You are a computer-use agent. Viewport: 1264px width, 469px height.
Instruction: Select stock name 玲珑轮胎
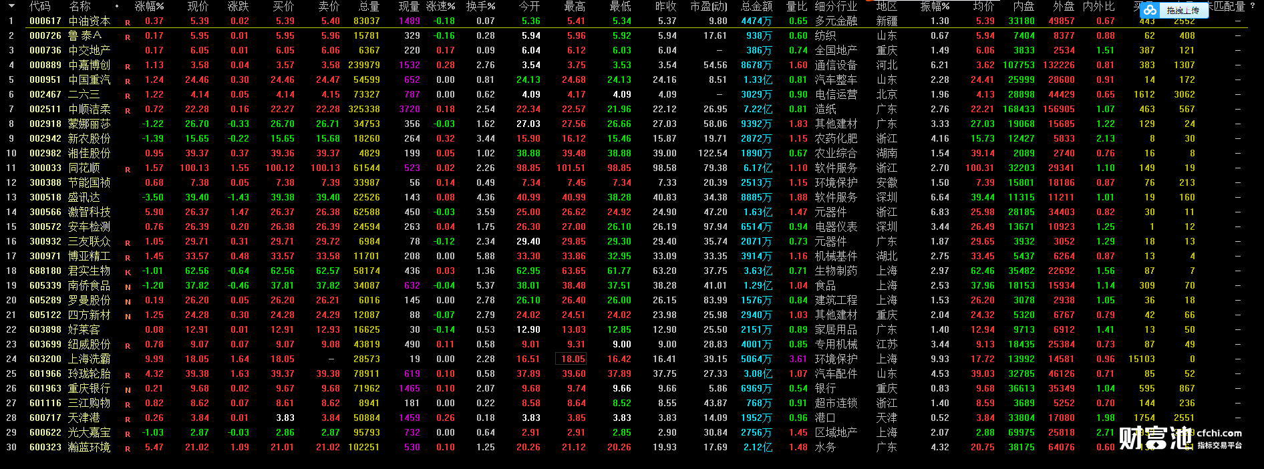point(90,373)
